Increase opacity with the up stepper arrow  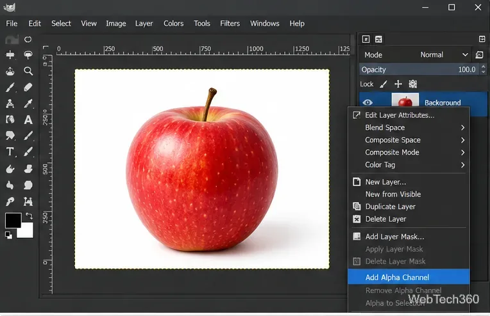pyautogui.click(x=484, y=67)
